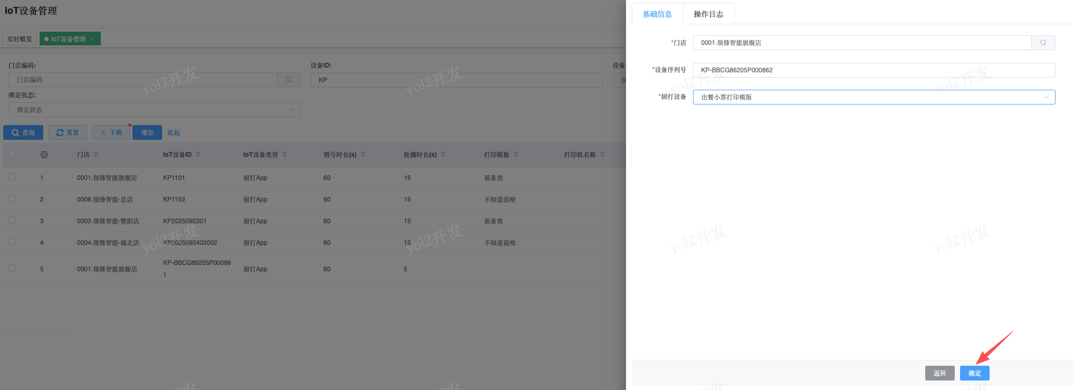Image resolution: width=1073 pixels, height=390 pixels.
Task: Open the 实时概览 page tab
Action: 20,39
